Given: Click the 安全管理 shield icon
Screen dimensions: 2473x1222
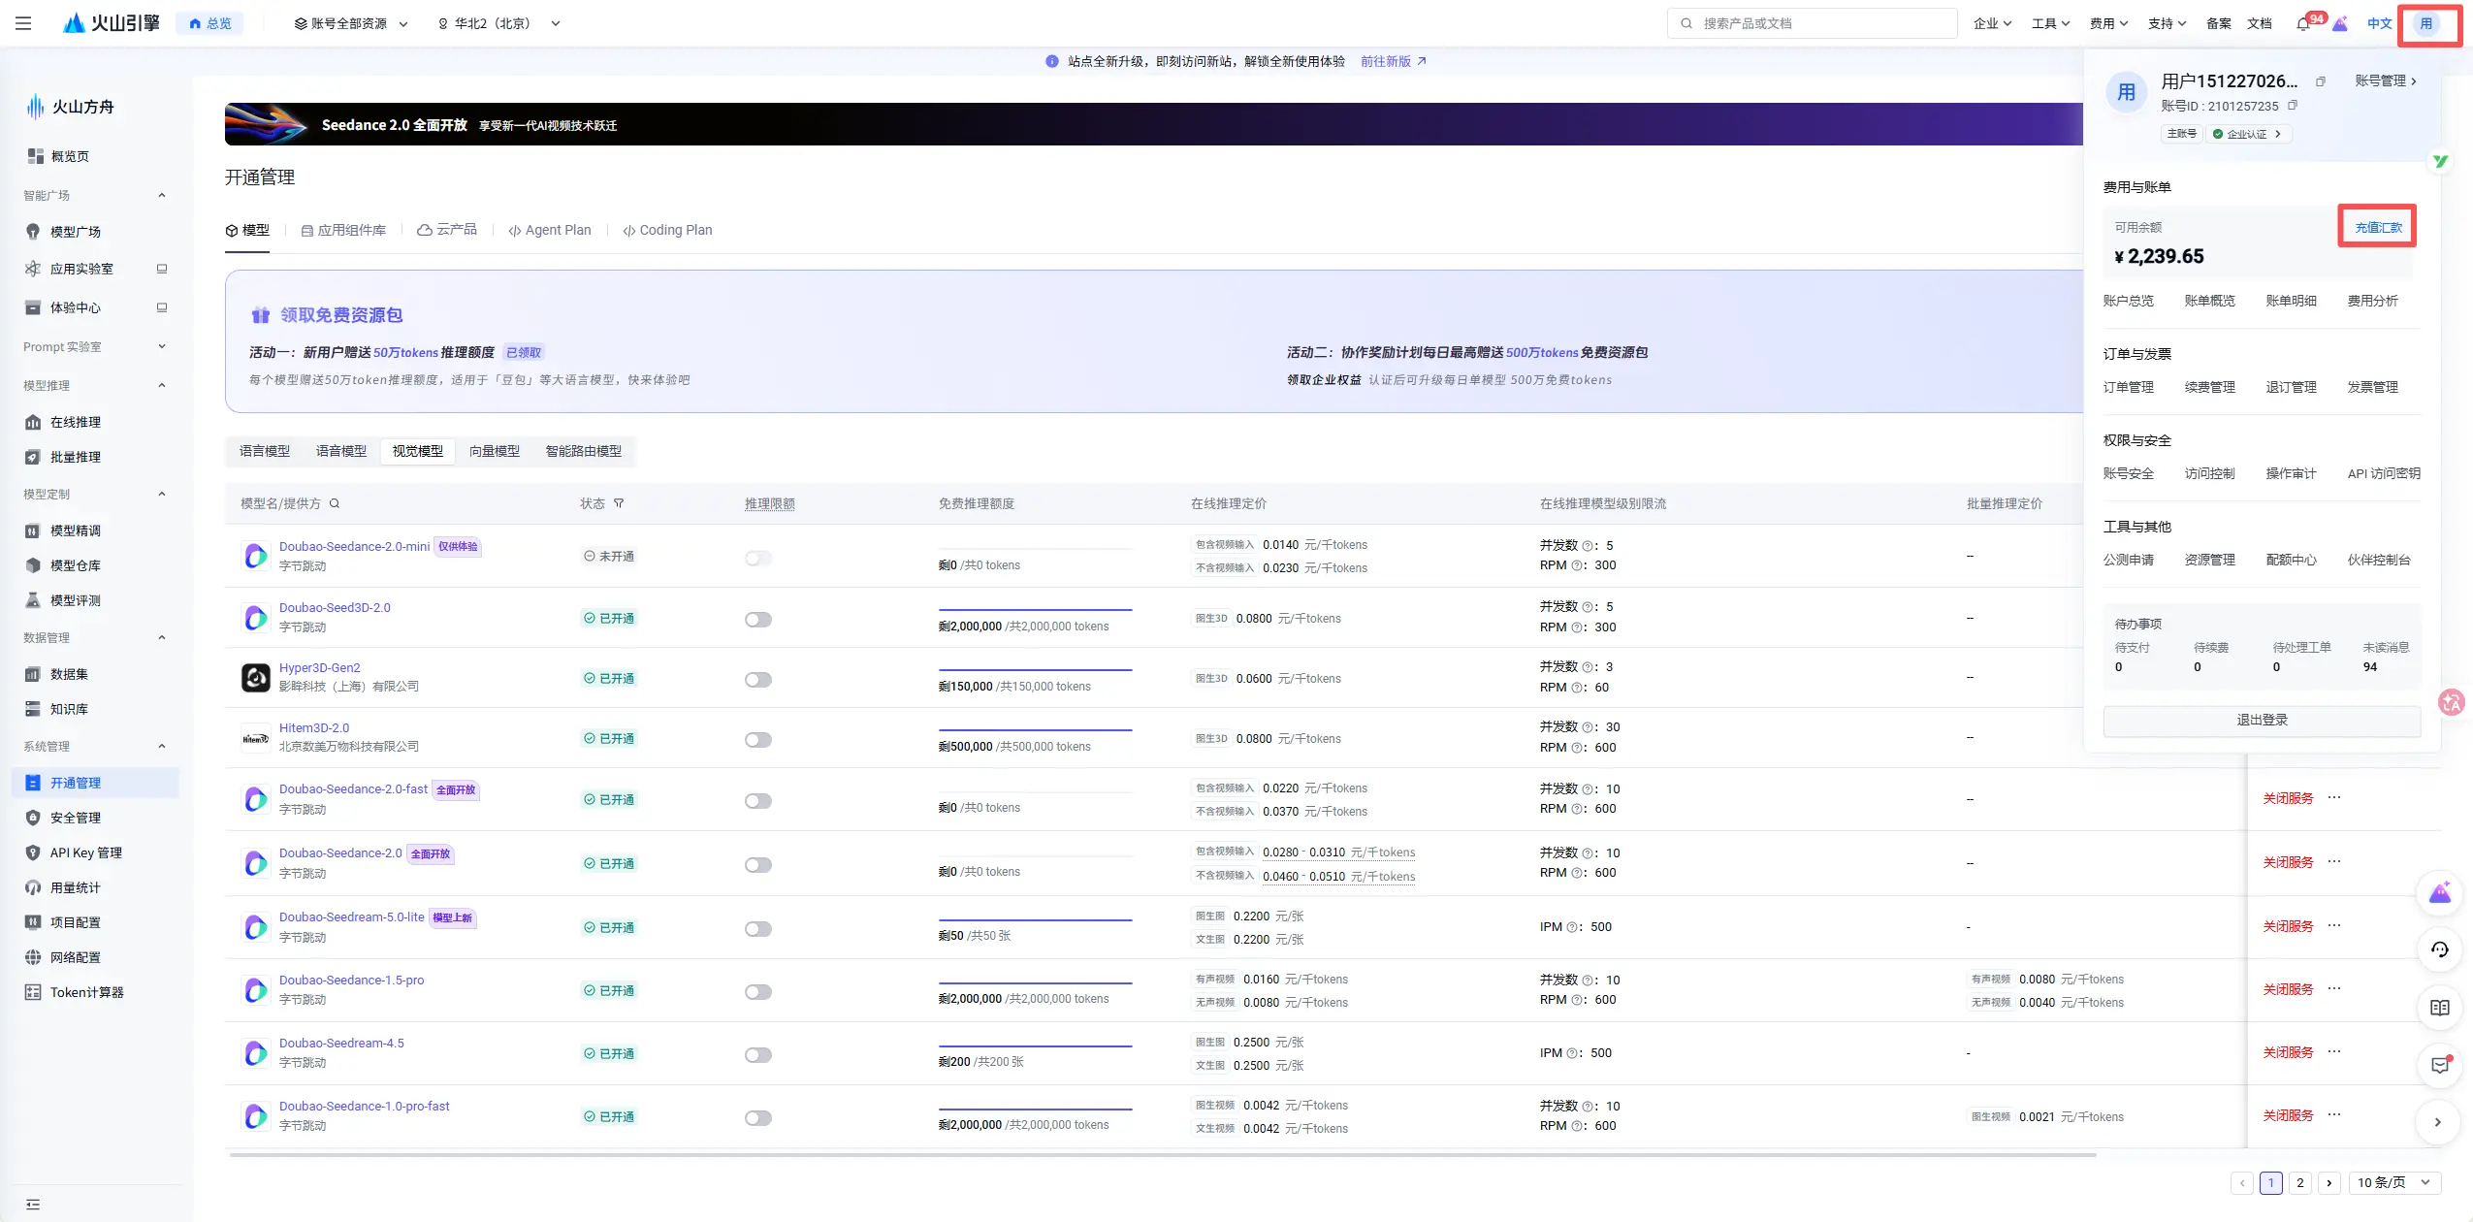Looking at the screenshot, I should click(33, 818).
